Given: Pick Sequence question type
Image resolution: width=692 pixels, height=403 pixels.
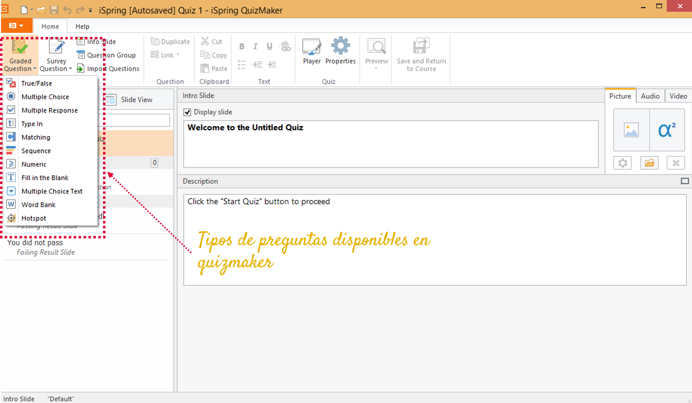Looking at the screenshot, I should click(x=51, y=151).
